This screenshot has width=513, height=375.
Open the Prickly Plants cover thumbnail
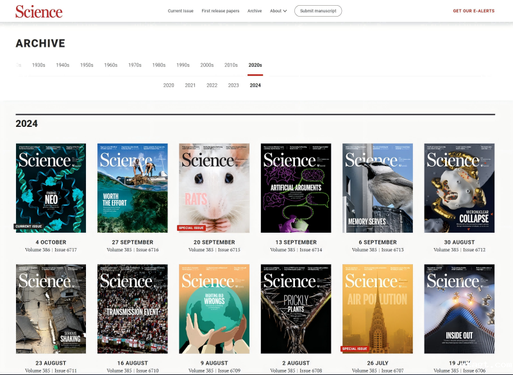[296, 308]
